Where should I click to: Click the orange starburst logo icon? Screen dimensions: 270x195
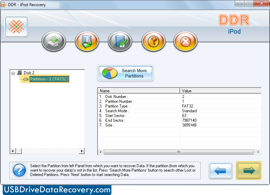(x=16, y=27)
